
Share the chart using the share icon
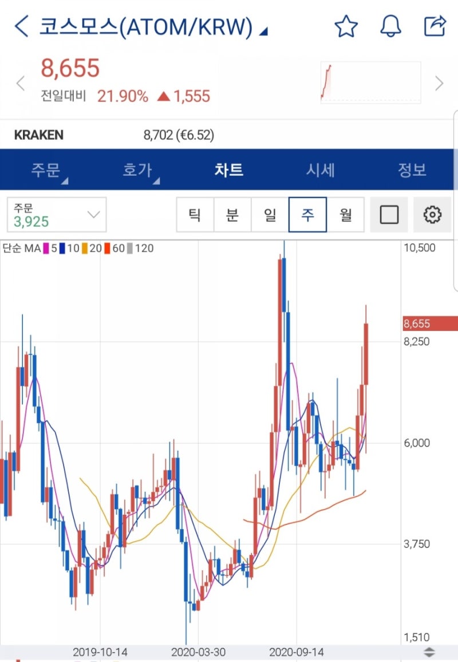[x=435, y=26]
